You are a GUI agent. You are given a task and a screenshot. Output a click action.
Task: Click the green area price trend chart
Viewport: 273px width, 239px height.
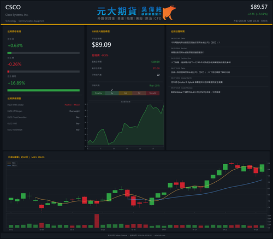coord(126,126)
